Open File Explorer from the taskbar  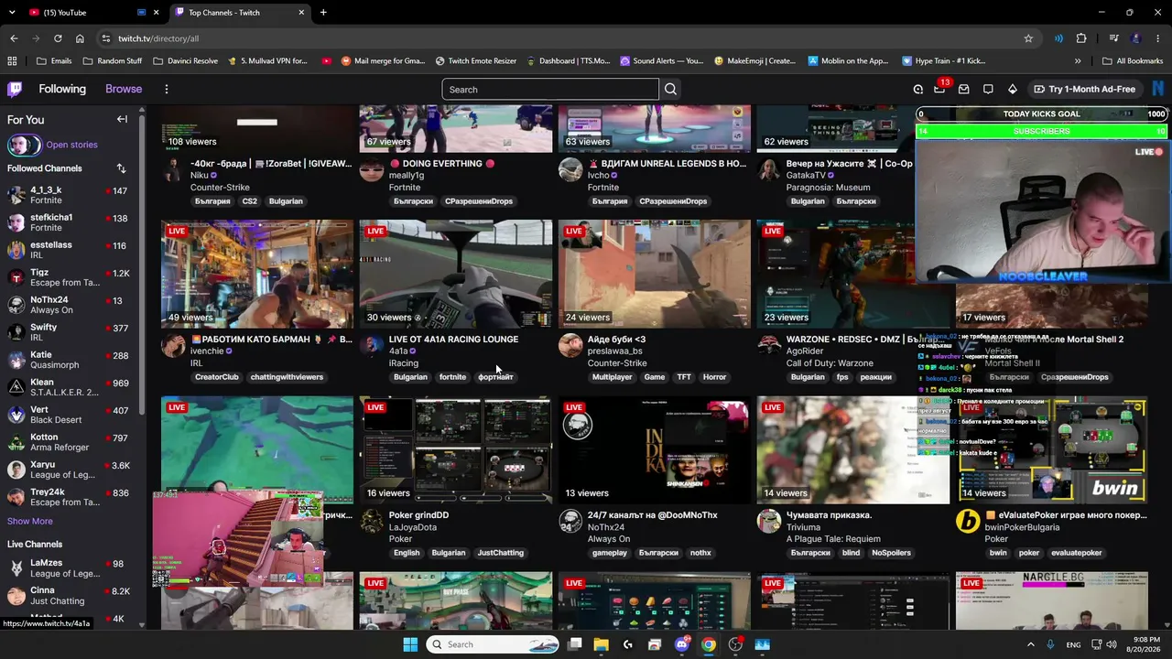[601, 644]
